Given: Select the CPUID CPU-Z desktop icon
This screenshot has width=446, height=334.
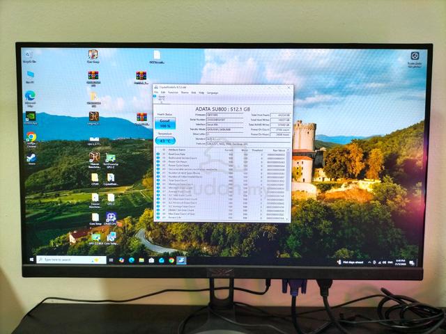Looking at the screenshot, I should (x=111, y=219).
